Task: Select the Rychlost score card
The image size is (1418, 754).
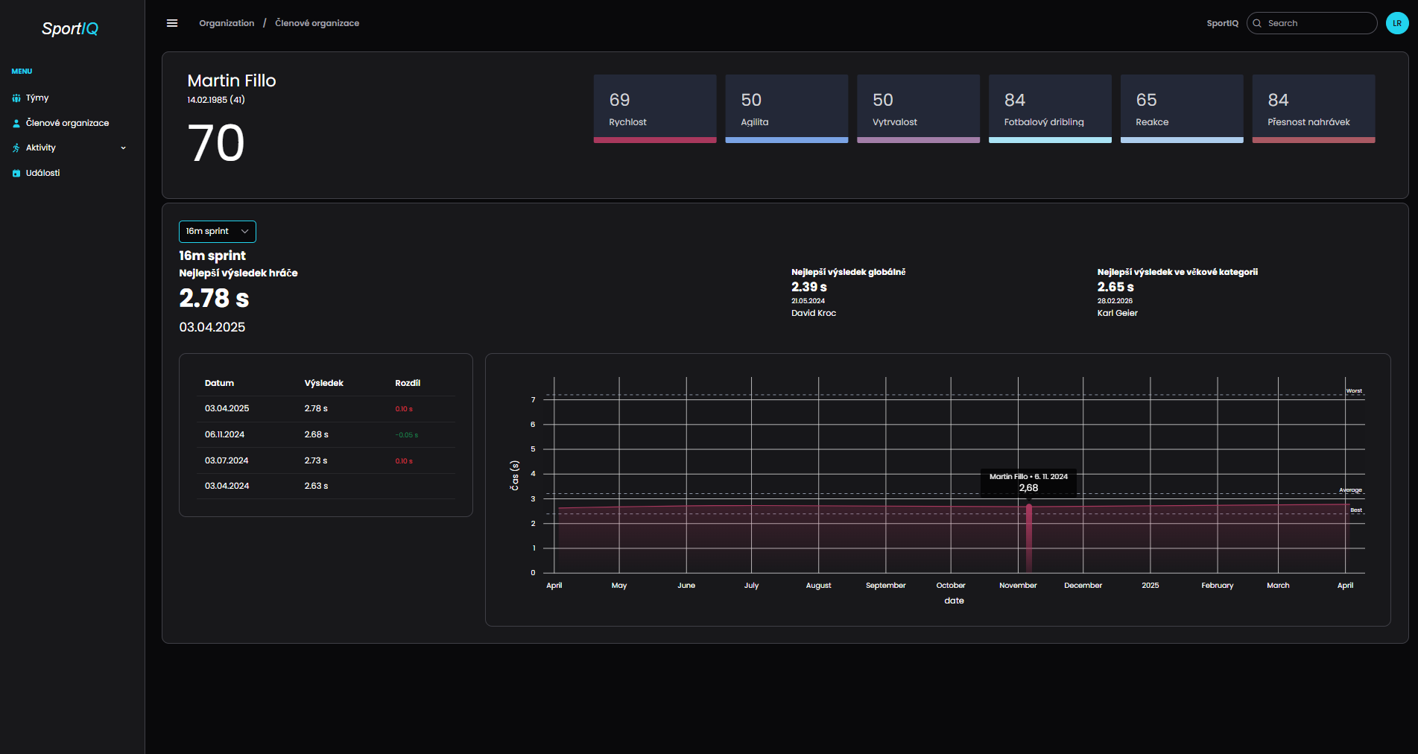Action: point(654,108)
